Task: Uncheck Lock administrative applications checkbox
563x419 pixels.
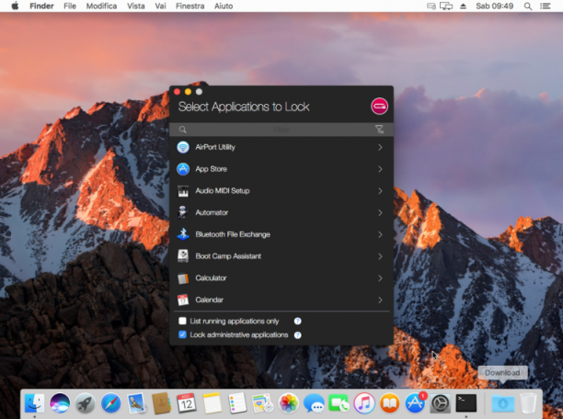Action: [x=182, y=334]
